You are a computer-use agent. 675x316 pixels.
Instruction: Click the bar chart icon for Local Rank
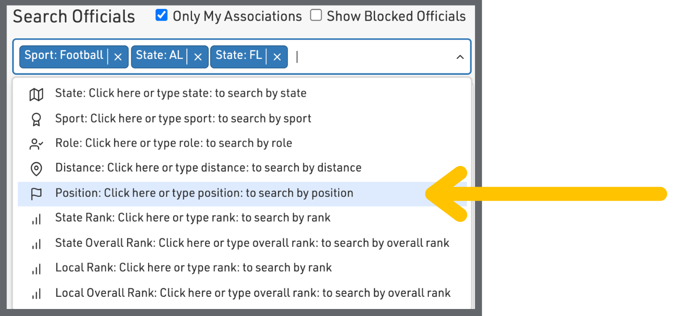tap(36, 268)
